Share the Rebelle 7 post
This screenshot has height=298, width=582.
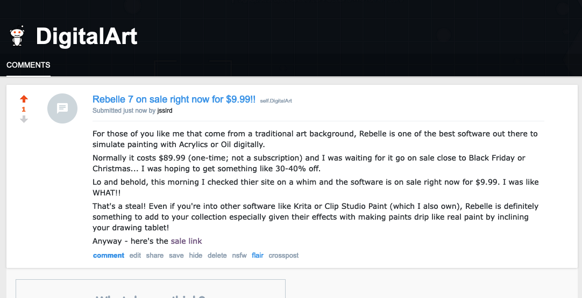click(x=154, y=256)
